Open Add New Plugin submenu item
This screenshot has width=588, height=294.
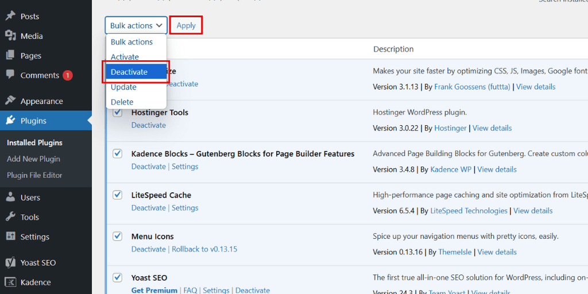click(33, 159)
